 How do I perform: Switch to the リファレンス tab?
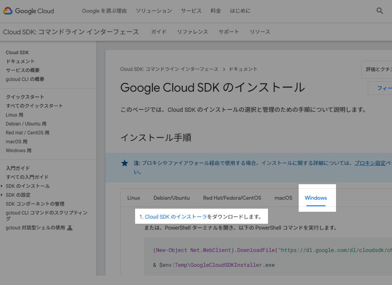192,32
